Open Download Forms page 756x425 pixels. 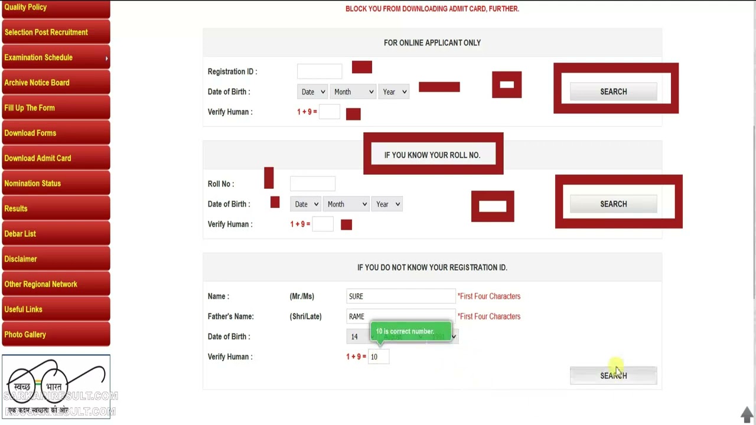coord(56,133)
